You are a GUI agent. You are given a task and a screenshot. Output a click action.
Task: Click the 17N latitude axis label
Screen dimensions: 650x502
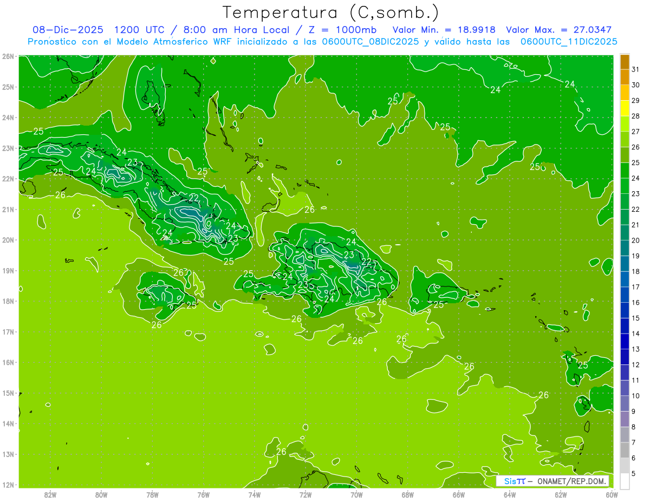point(8,331)
